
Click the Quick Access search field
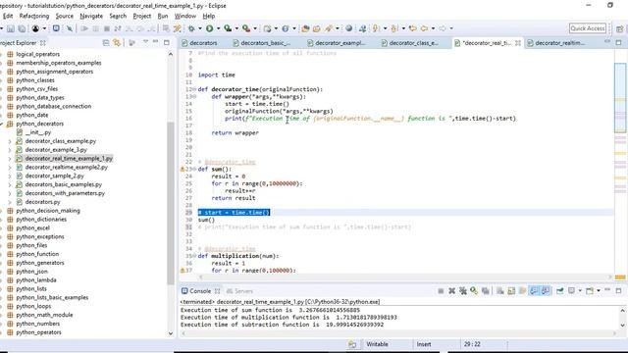[x=588, y=28]
